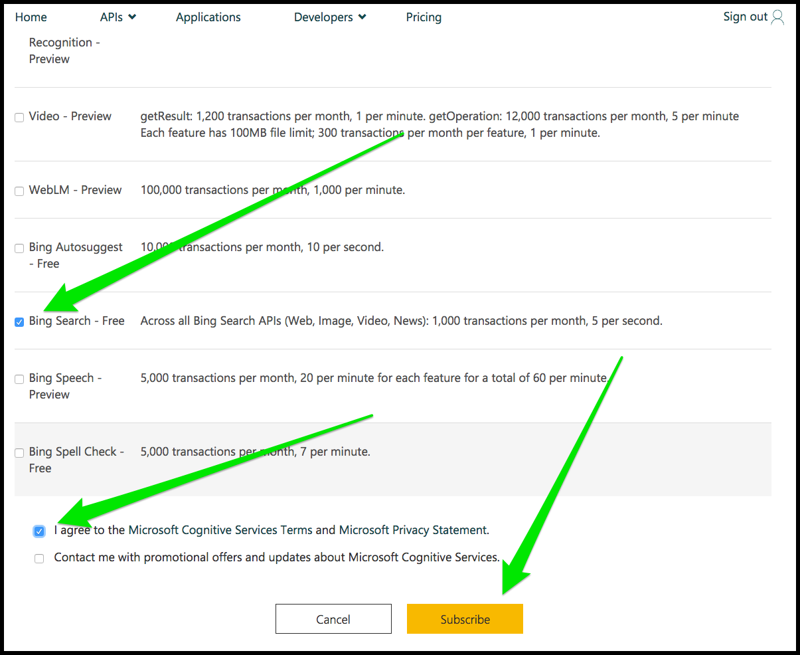Screen dimensions: 800x655
Task: Open the Pricing page
Action: (x=424, y=17)
